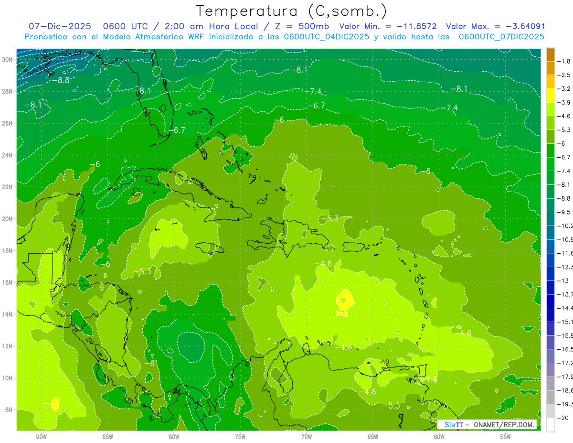Click the "90W" longitude axis label

pyautogui.click(x=41, y=437)
